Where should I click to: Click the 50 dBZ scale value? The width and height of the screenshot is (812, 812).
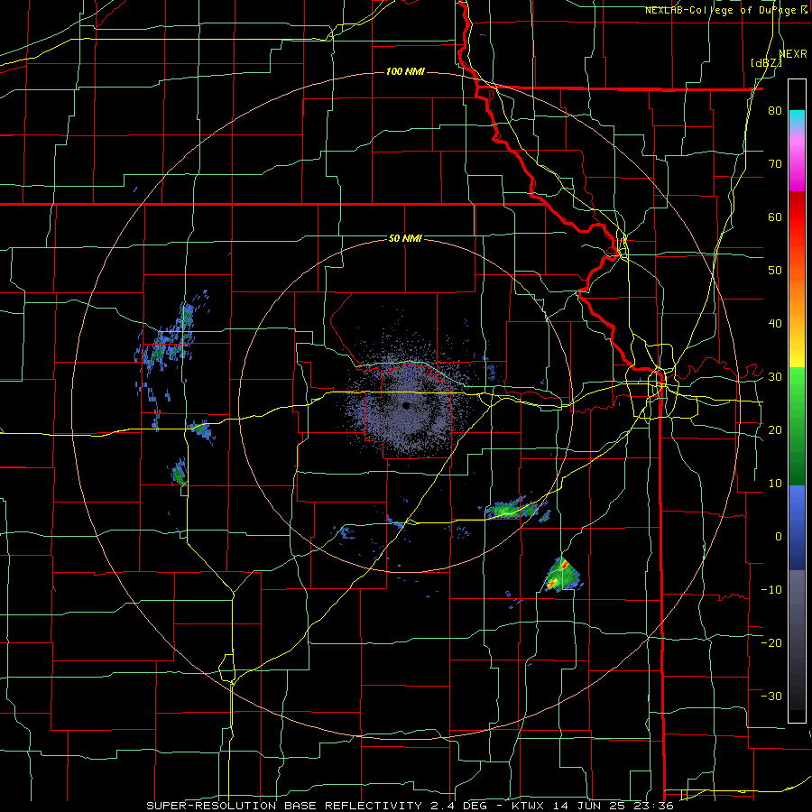tap(775, 271)
